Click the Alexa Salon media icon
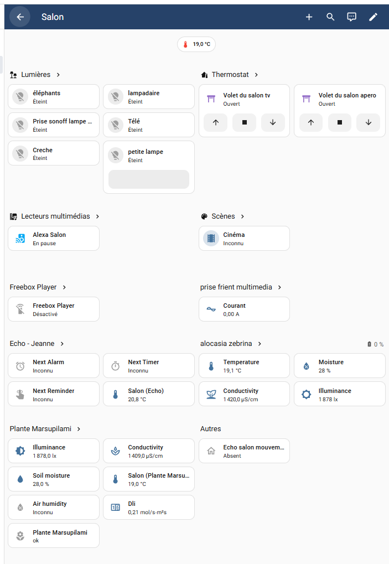 [x=20, y=239]
